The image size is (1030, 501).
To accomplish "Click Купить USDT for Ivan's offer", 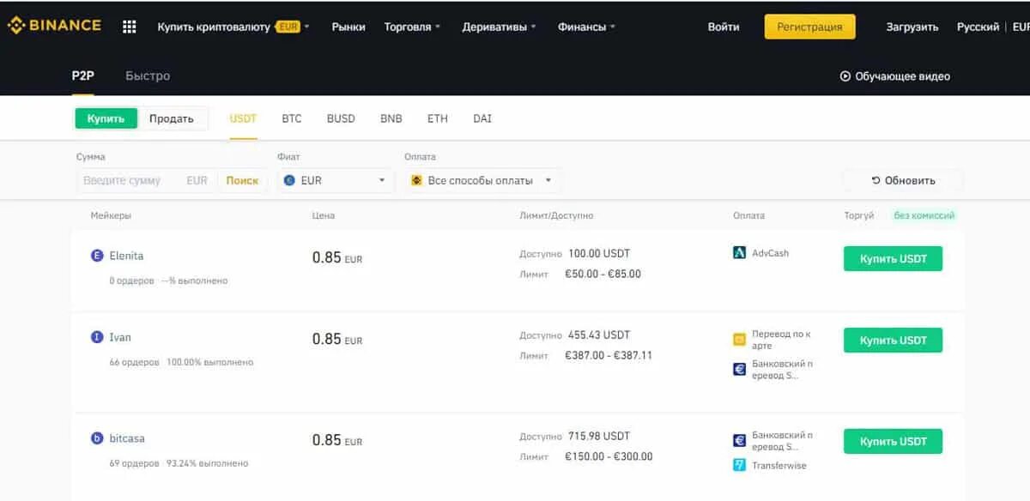I will click(x=893, y=341).
